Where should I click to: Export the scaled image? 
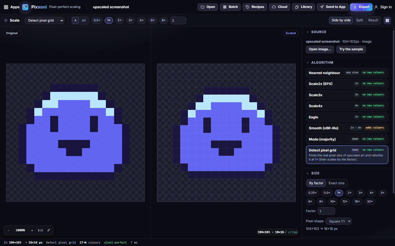click(361, 7)
